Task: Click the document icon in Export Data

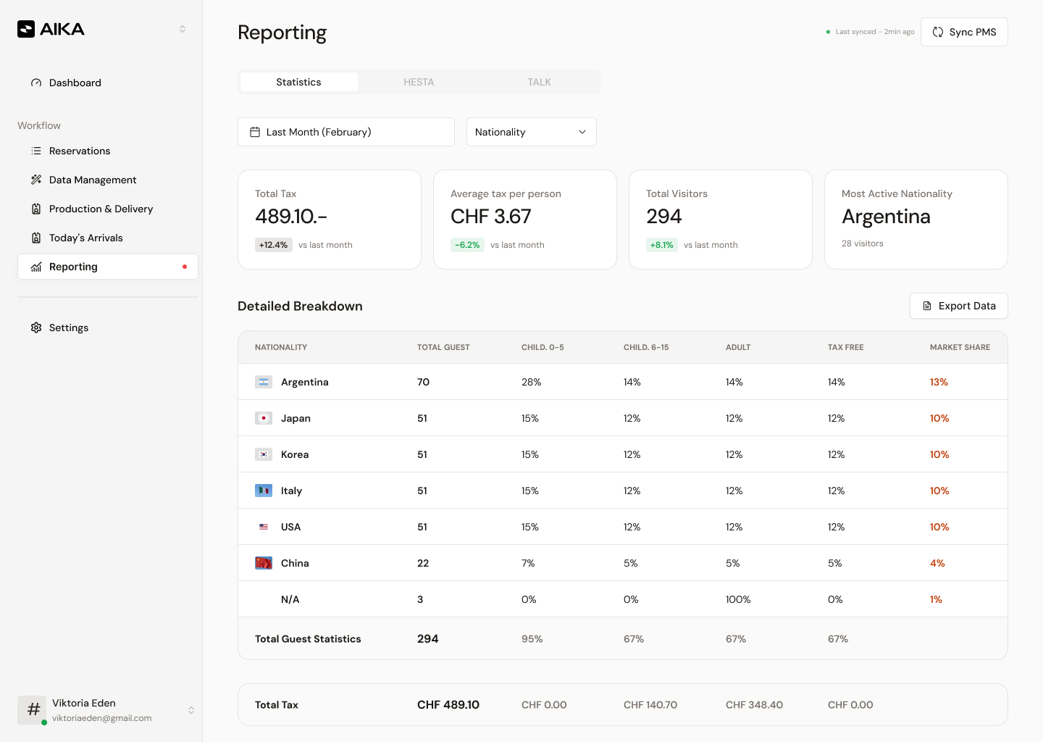Action: click(x=927, y=306)
